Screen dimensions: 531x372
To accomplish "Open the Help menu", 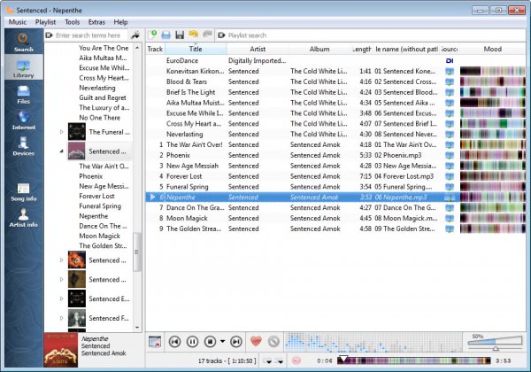I will (x=120, y=22).
